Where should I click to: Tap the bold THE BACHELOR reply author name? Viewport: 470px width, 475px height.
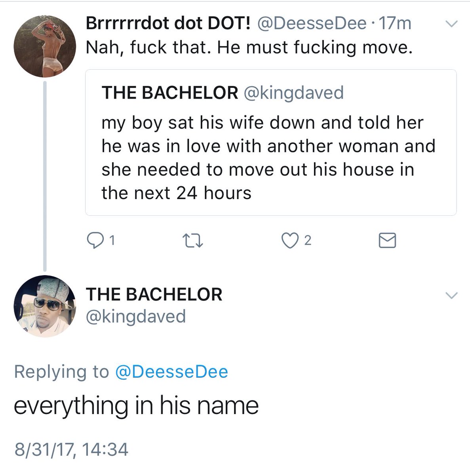click(154, 294)
